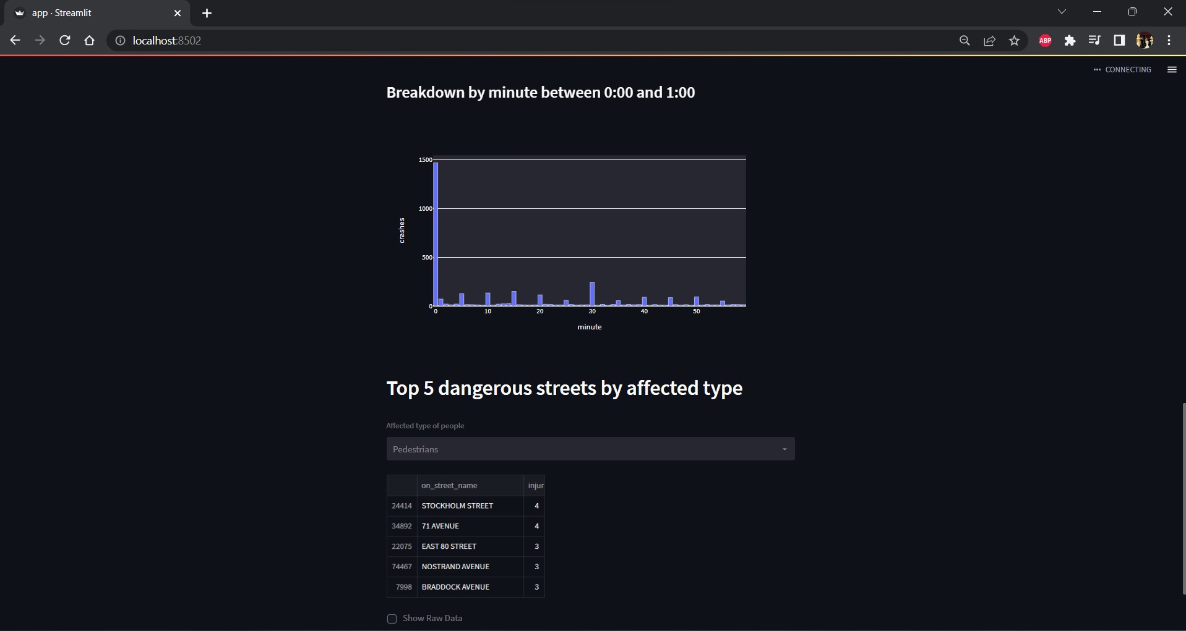
Task: Click index cell 74467
Action: [402, 567]
